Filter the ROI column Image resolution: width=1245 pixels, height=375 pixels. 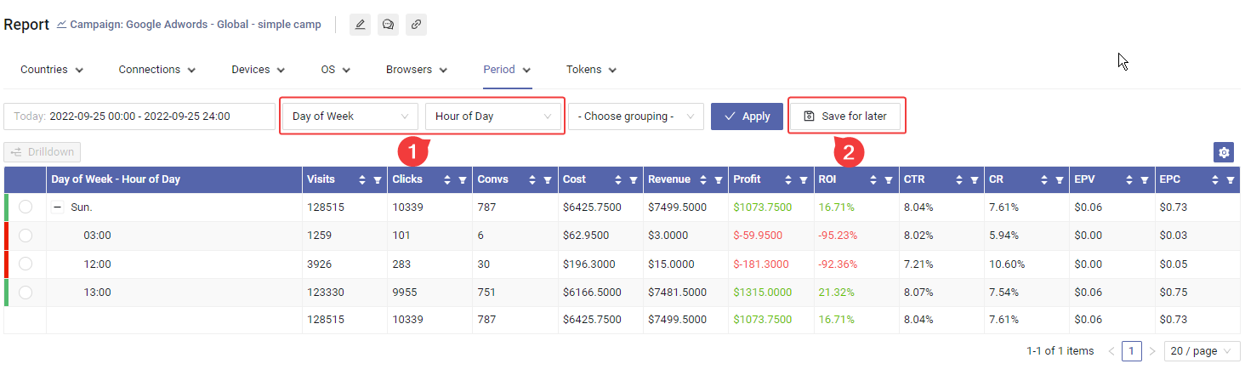888,180
